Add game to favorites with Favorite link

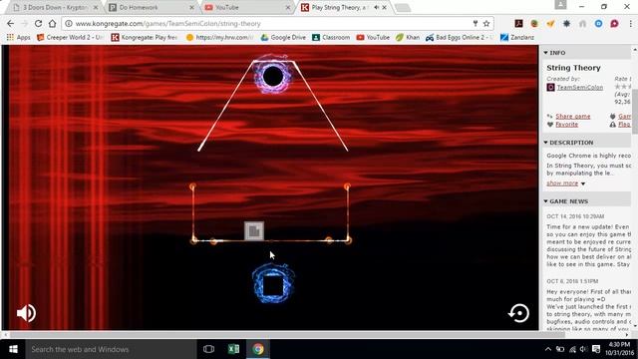pyautogui.click(x=567, y=125)
